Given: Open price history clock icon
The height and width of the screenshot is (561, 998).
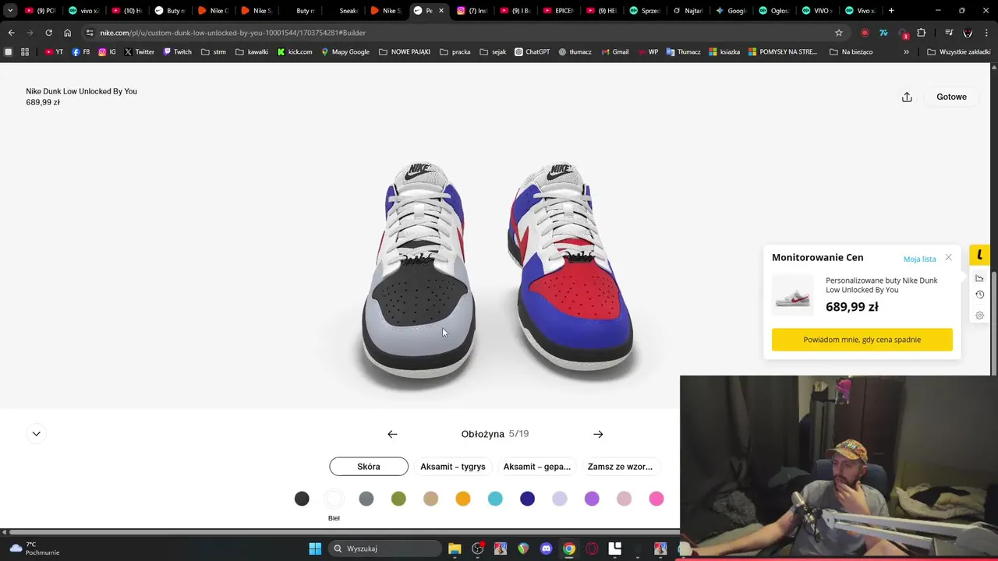Looking at the screenshot, I should coord(979,295).
